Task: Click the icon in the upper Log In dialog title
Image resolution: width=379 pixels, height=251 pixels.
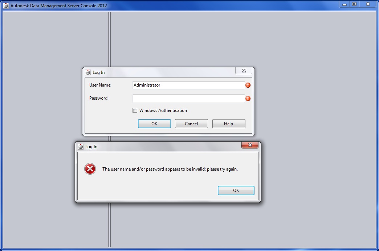Action: coord(88,72)
